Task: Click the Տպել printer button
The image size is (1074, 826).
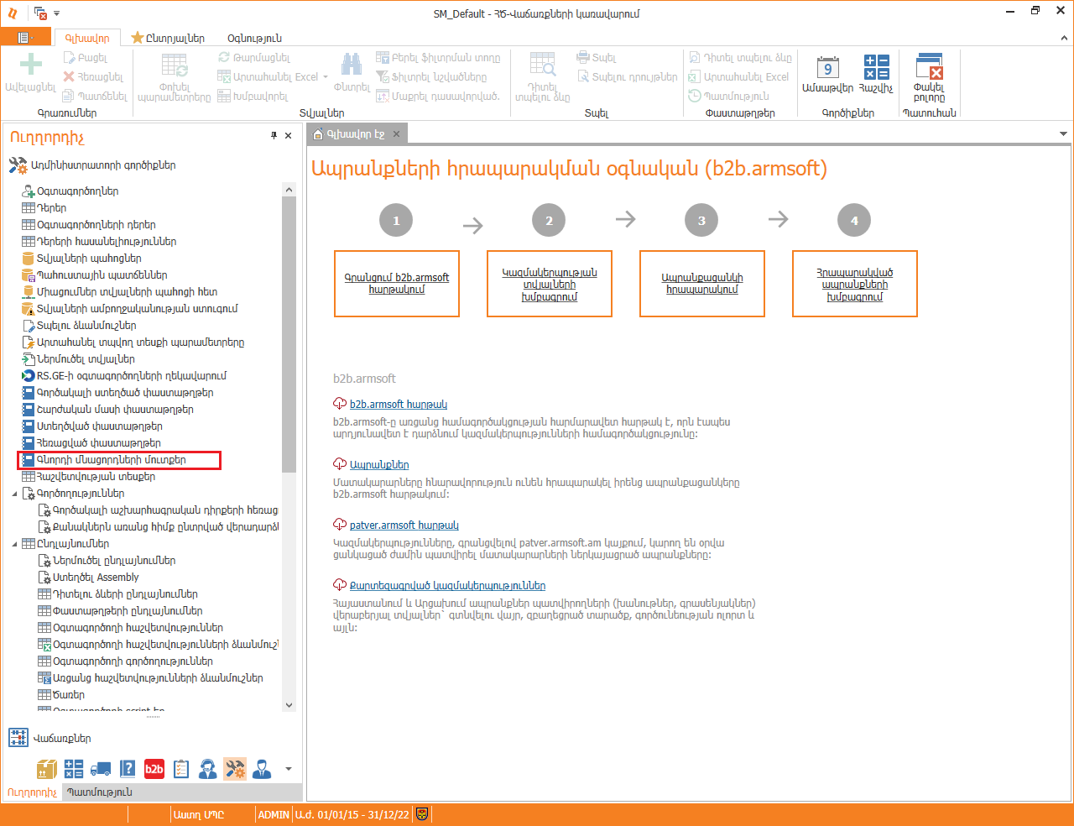Action: click(597, 58)
